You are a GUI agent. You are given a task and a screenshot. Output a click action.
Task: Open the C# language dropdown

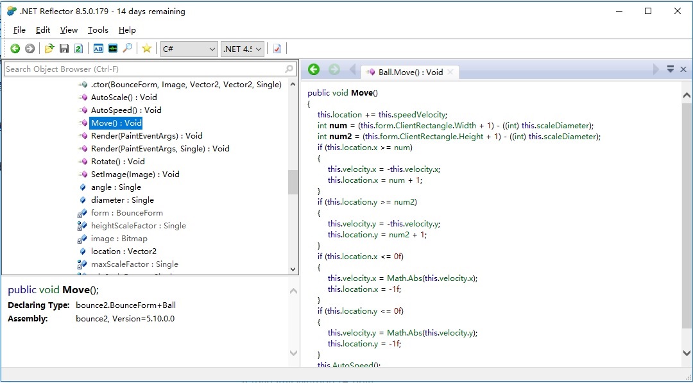[x=189, y=49]
